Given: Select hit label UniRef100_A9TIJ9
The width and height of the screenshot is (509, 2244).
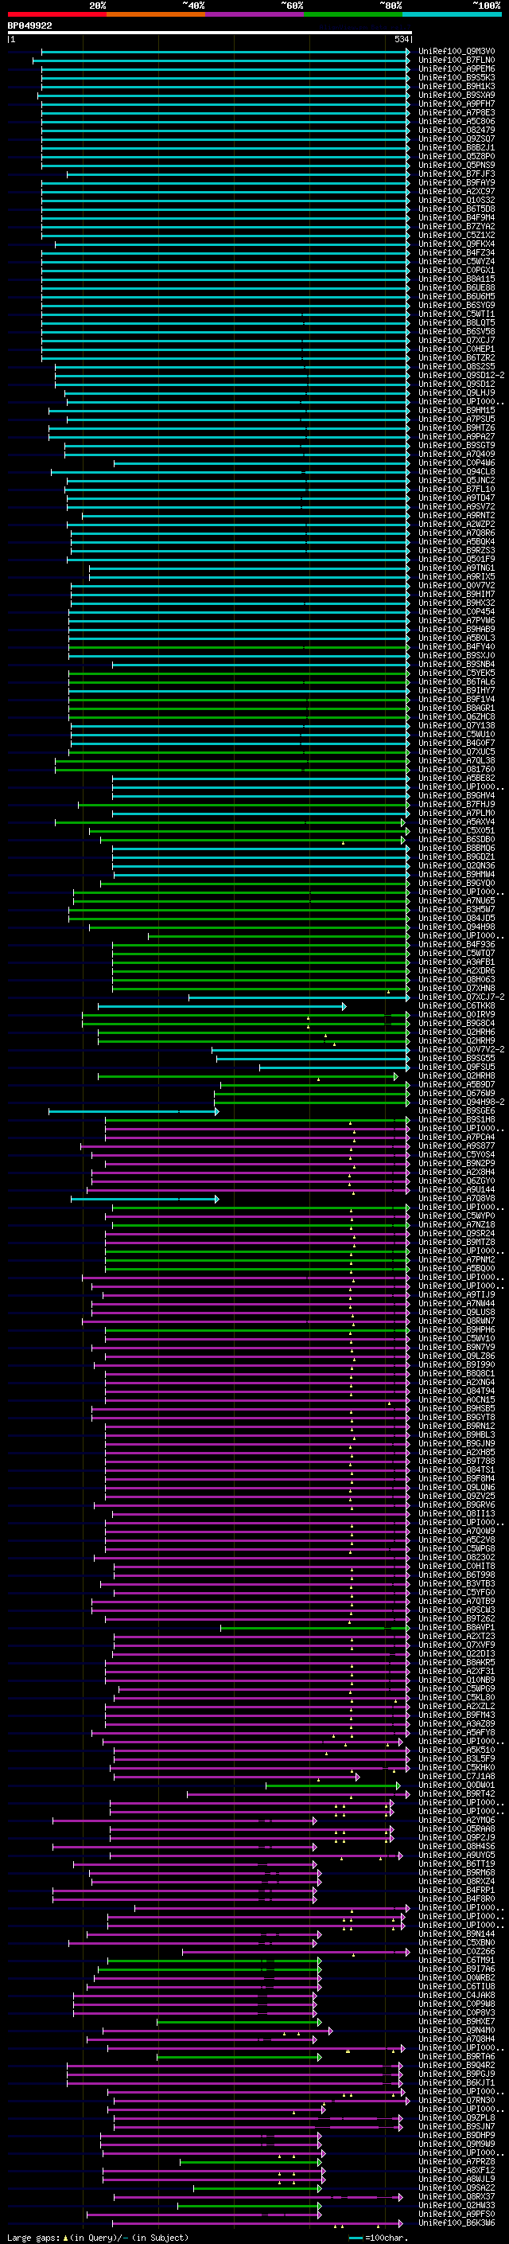Looking at the screenshot, I should (457, 1295).
